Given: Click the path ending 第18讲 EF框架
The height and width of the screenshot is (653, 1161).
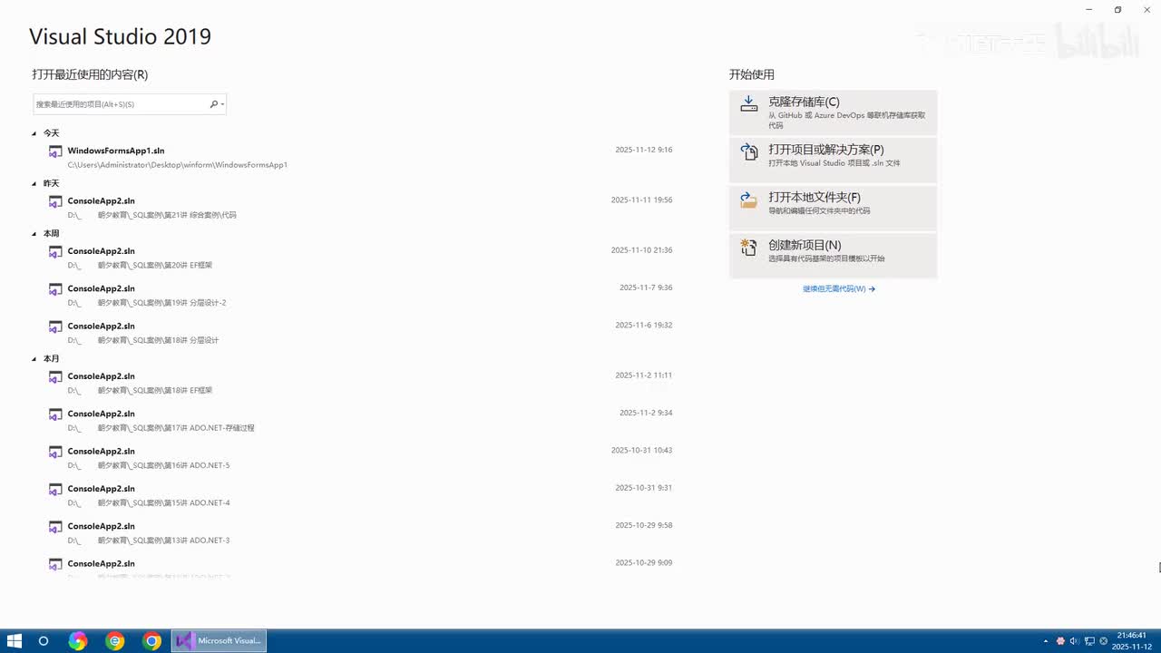Looking at the screenshot, I should (x=140, y=391).
